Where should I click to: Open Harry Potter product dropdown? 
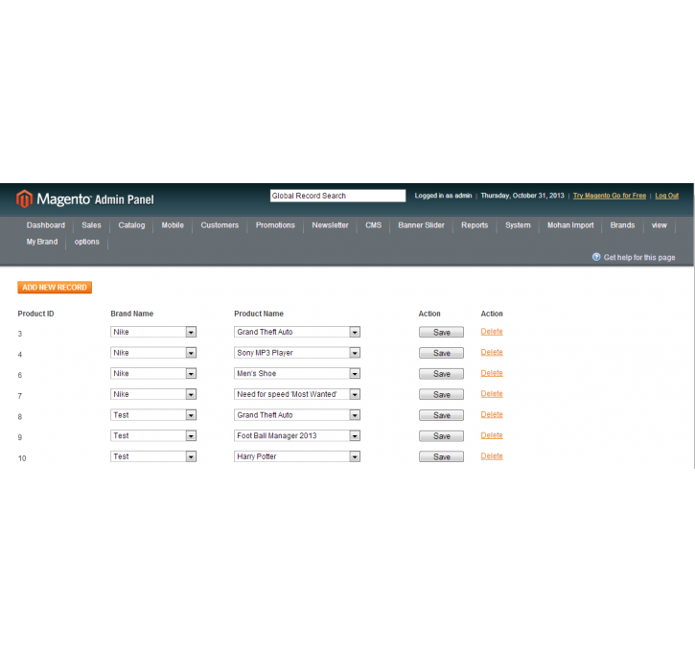pos(297,456)
